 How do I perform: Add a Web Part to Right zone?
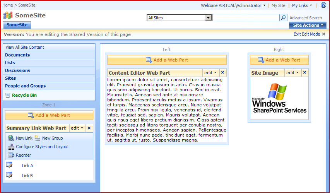(279, 60)
